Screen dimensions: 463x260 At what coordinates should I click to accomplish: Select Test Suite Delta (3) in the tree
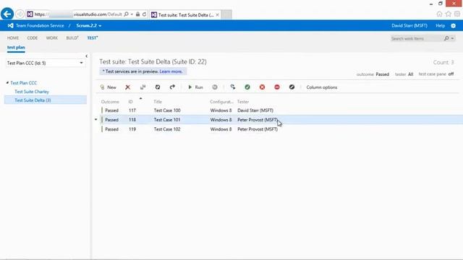(x=33, y=100)
